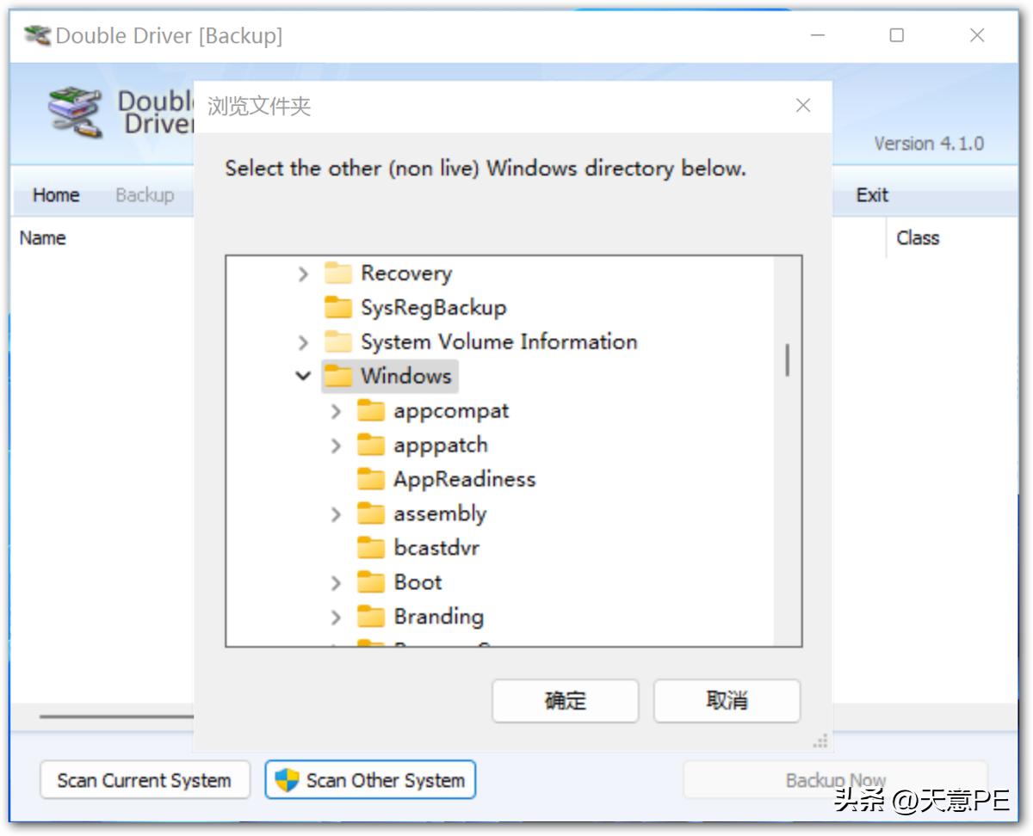Expand the Boot folder chevron
Screen dimensions: 1033x836
336,582
